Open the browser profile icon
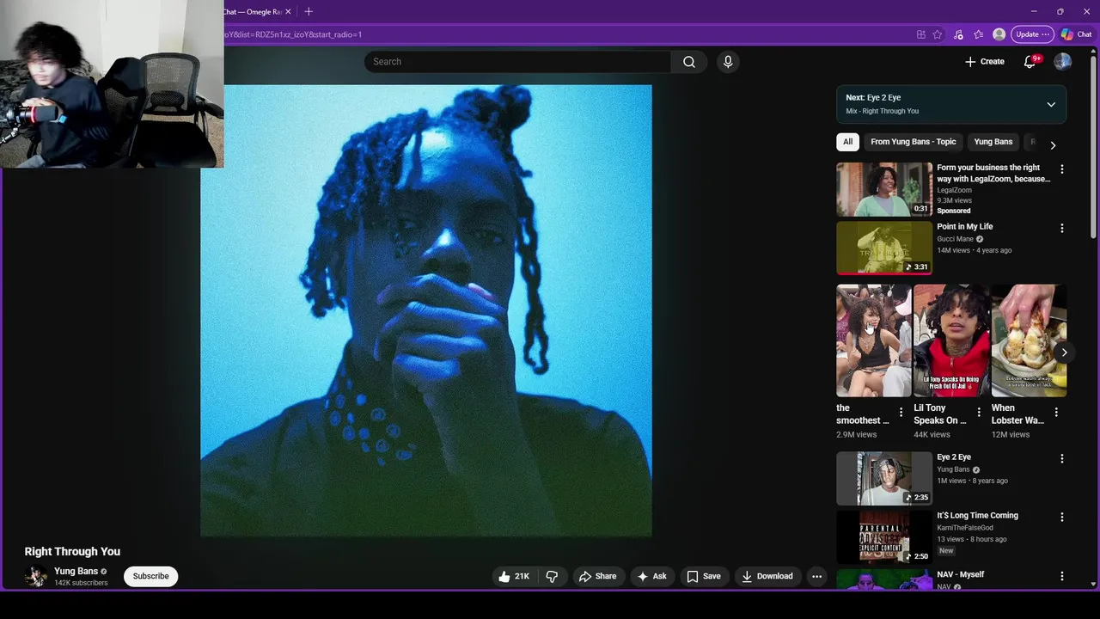This screenshot has height=619, width=1100. (x=999, y=34)
